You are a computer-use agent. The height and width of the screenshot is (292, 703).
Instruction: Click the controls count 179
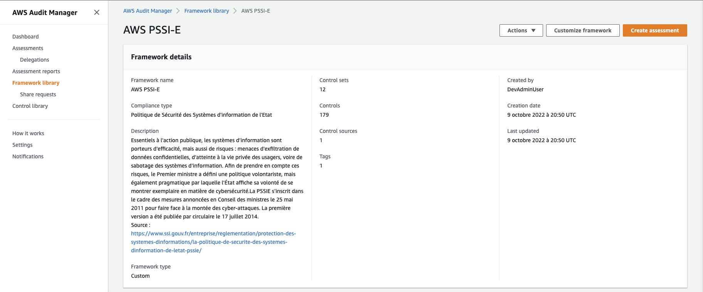(x=324, y=115)
